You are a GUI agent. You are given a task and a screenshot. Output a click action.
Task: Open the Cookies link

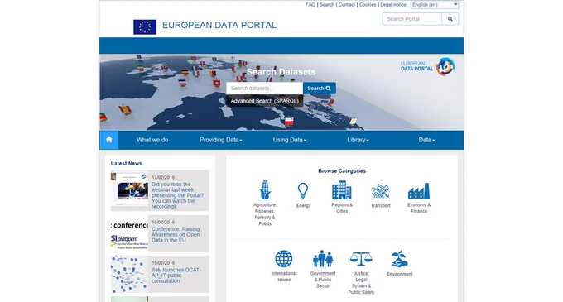[x=368, y=5]
